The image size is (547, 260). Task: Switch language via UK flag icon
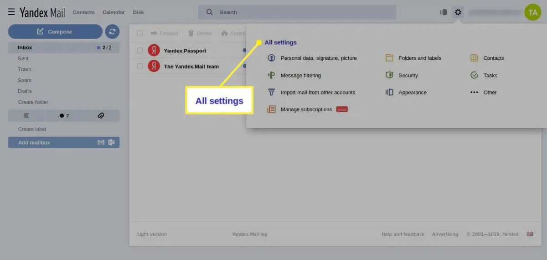(530, 234)
